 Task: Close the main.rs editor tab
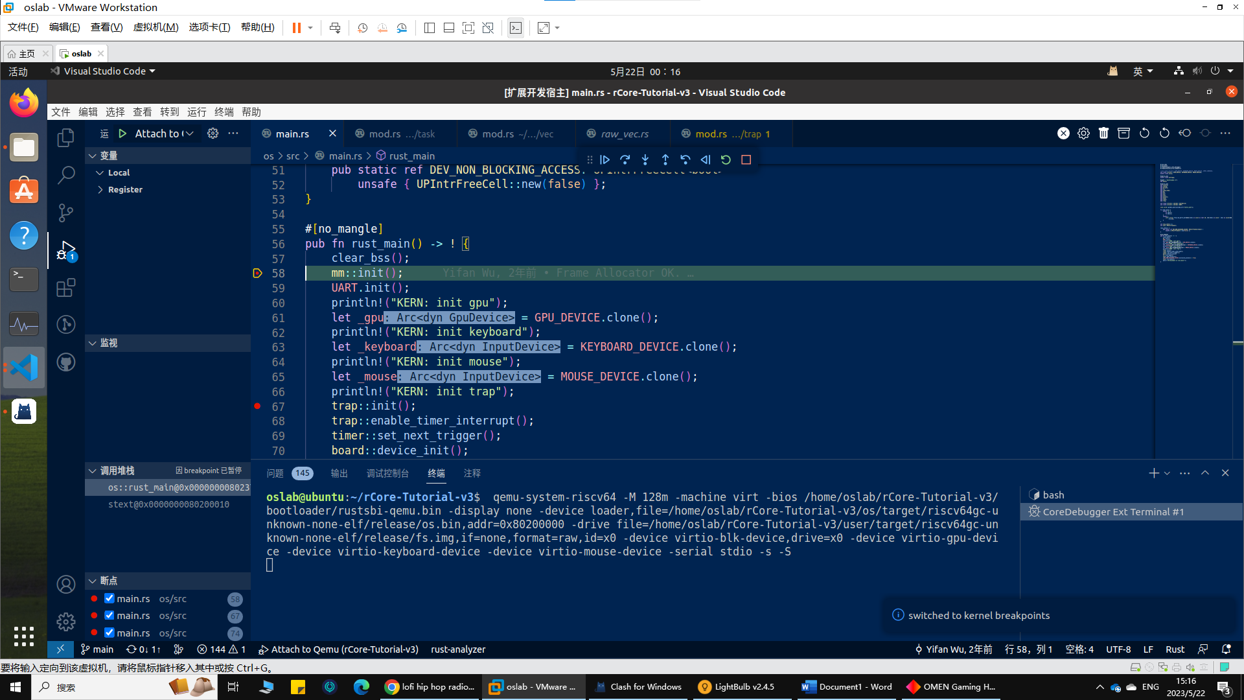coord(332,134)
